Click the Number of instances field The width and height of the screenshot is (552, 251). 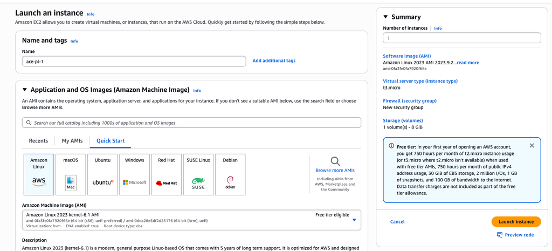tap(462, 38)
